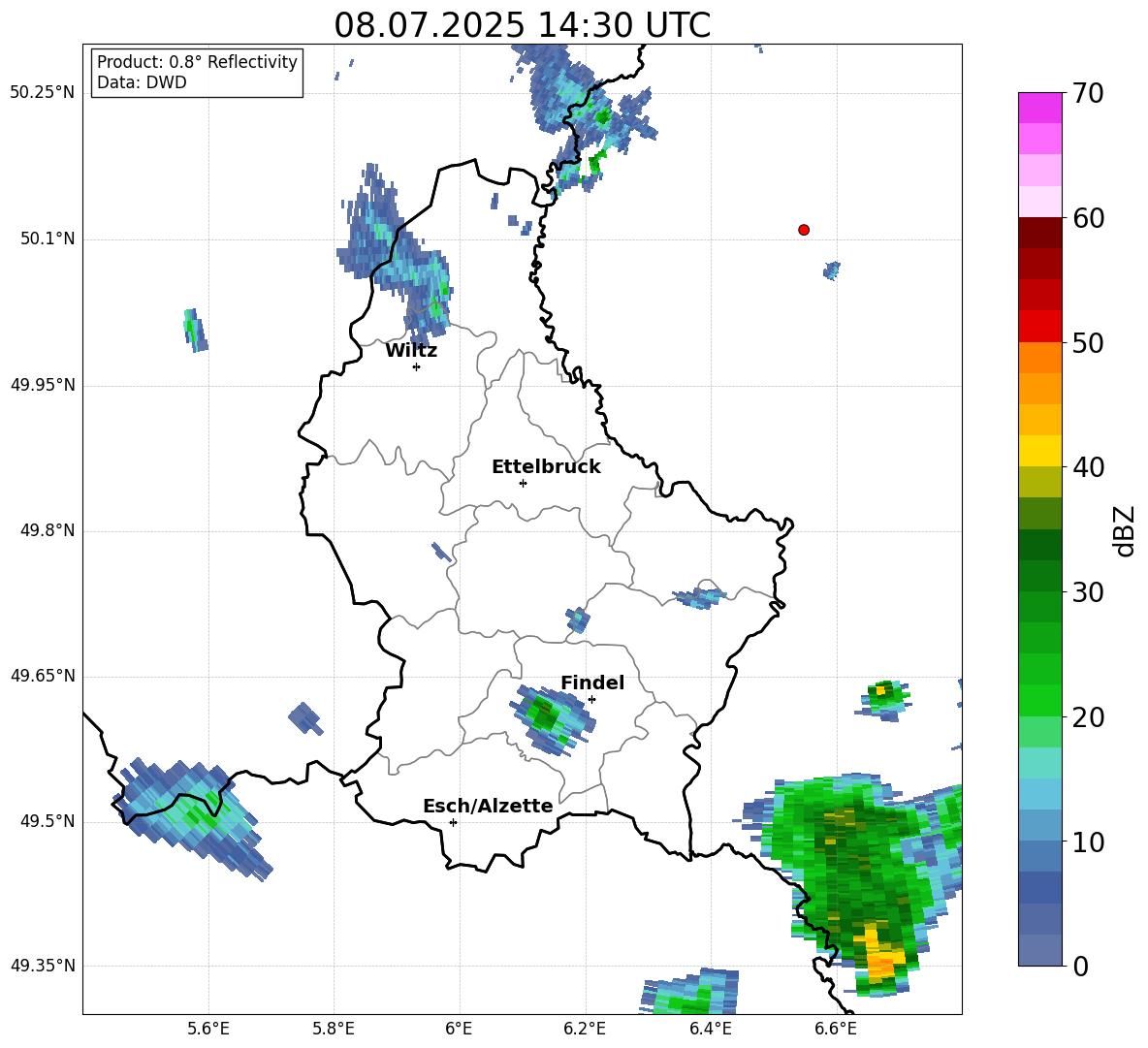Click the 5.6°E longitude label
The image size is (1148, 1048).
207,1030
